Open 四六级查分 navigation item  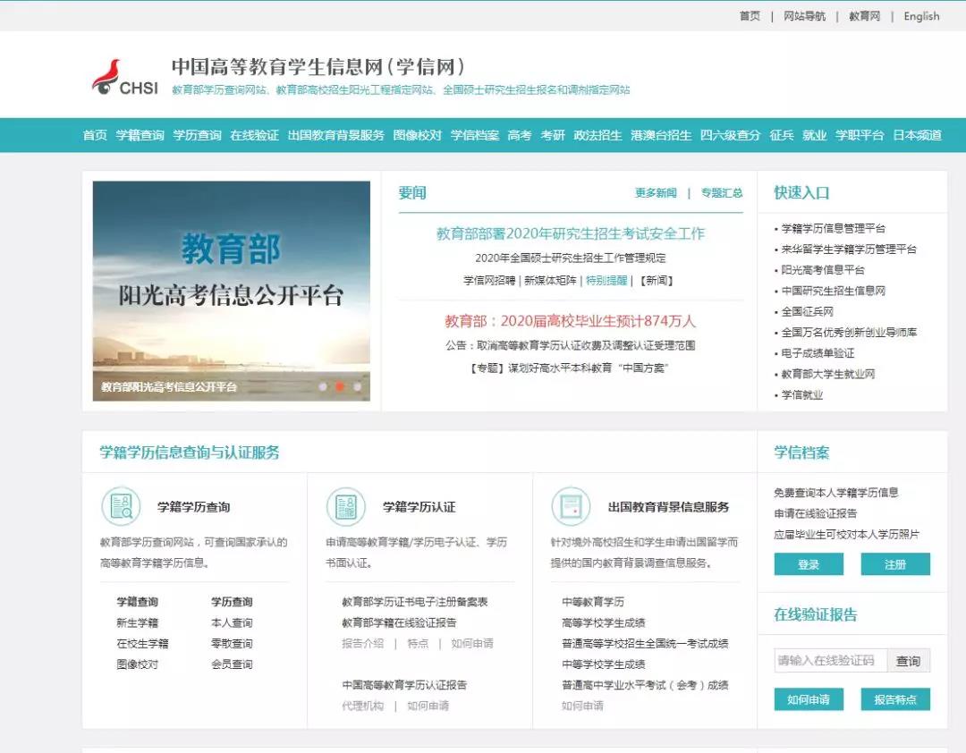click(x=731, y=135)
